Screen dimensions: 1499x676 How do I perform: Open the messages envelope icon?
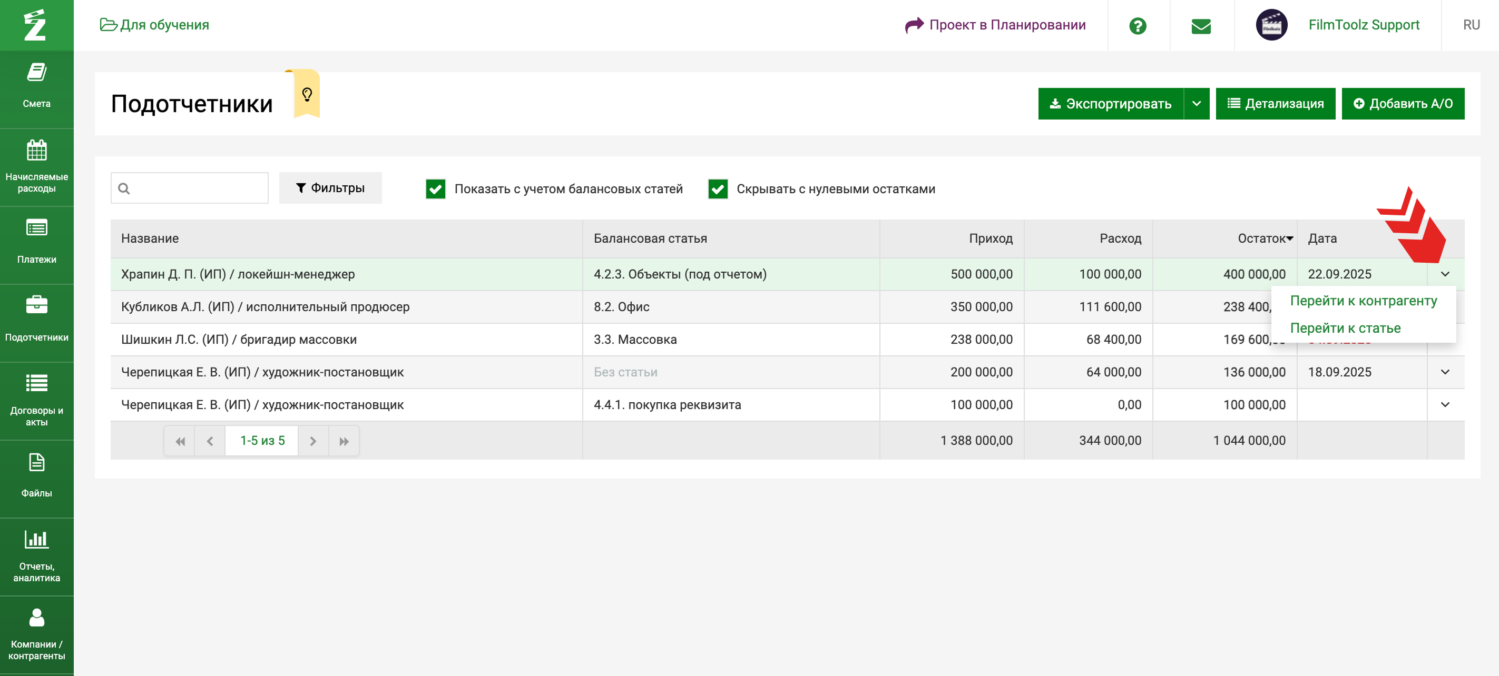click(x=1200, y=26)
